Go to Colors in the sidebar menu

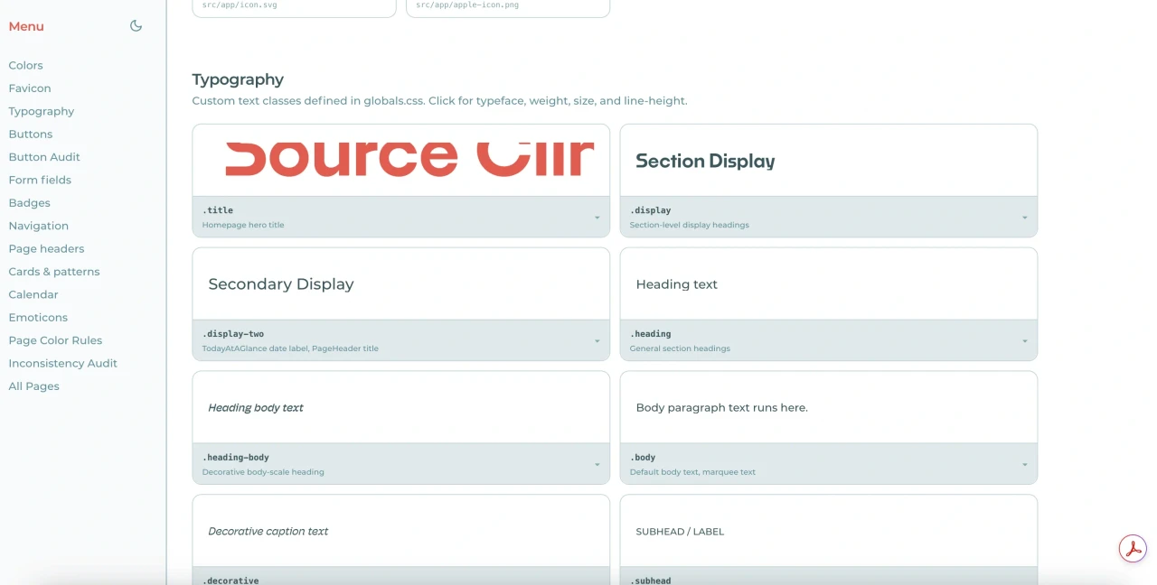tap(25, 65)
